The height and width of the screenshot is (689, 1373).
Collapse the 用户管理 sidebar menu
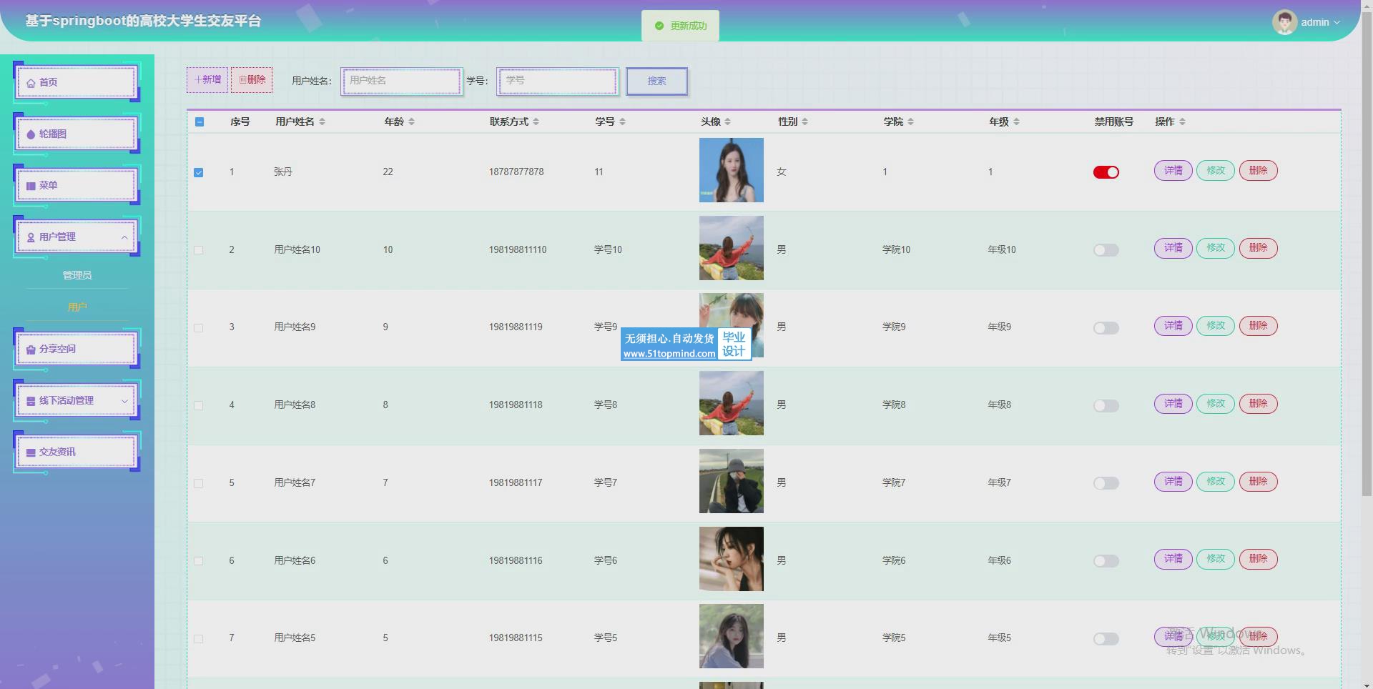pos(124,237)
